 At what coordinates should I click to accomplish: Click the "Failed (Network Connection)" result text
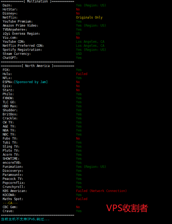(101, 191)
